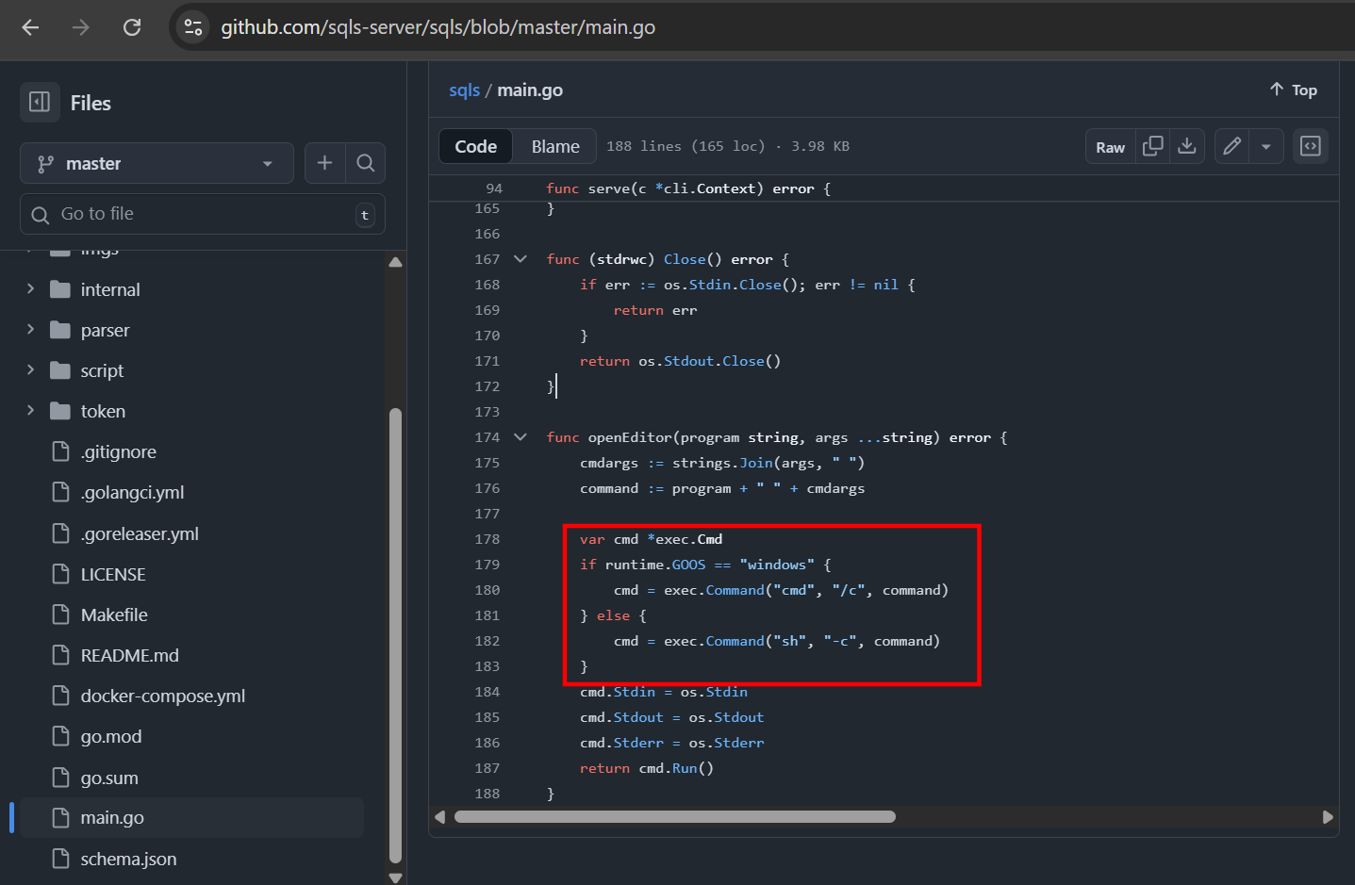The image size is (1355, 885).
Task: Switch to the Blame tab
Action: [554, 146]
